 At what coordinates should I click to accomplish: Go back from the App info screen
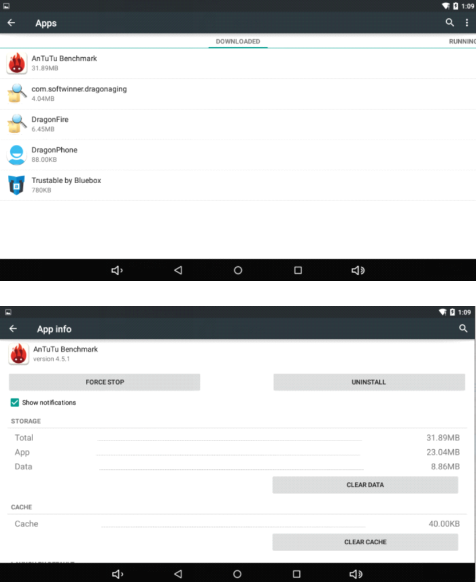(x=13, y=328)
